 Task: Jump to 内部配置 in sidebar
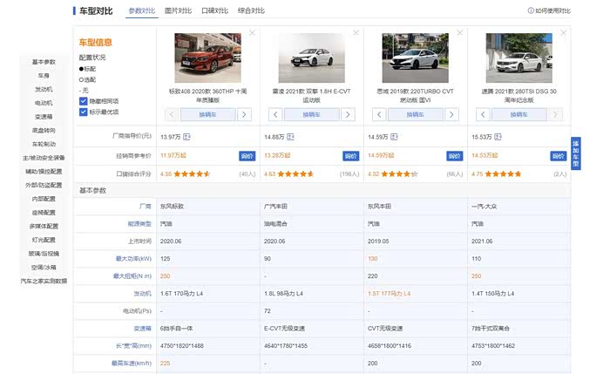pyautogui.click(x=44, y=199)
